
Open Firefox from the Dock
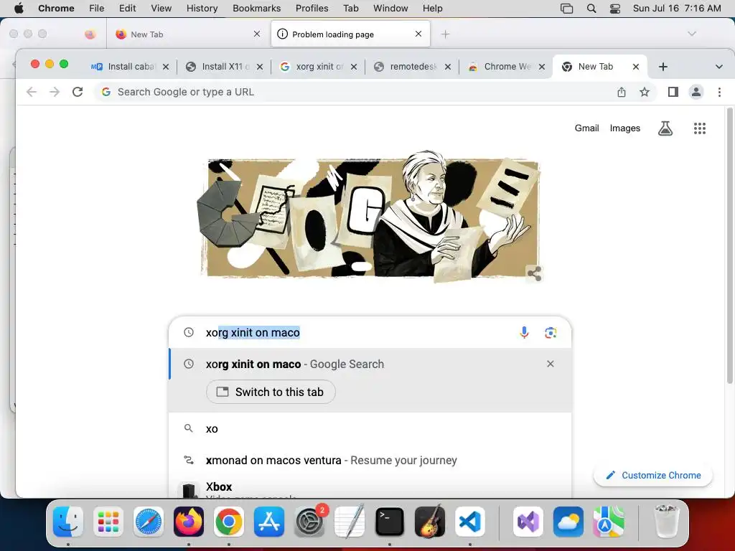[189, 522]
